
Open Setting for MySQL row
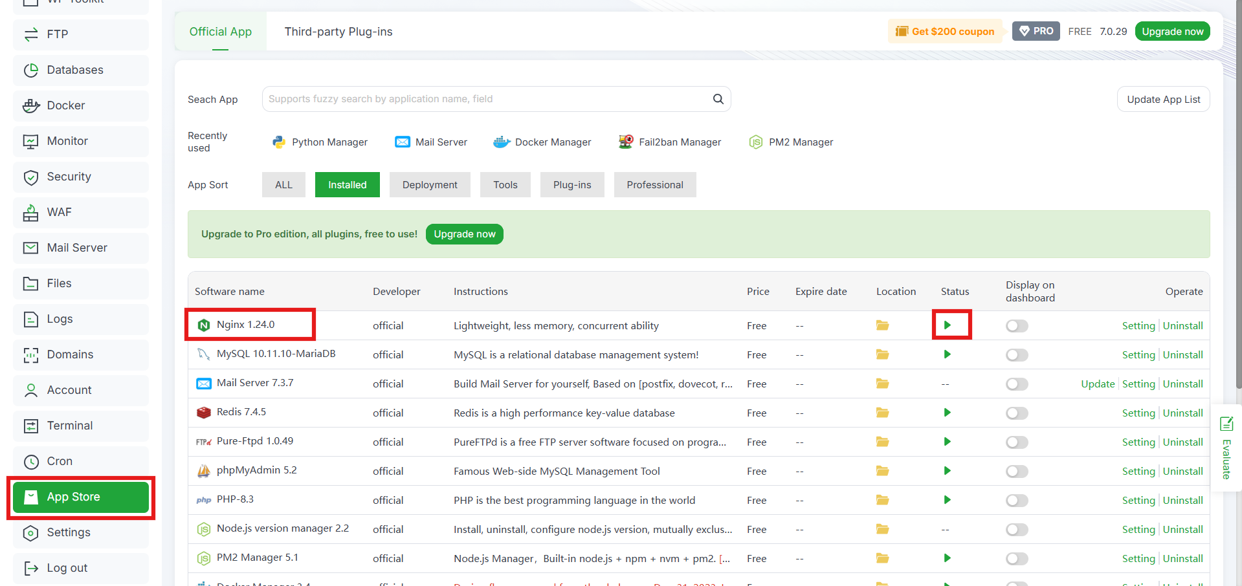point(1138,355)
